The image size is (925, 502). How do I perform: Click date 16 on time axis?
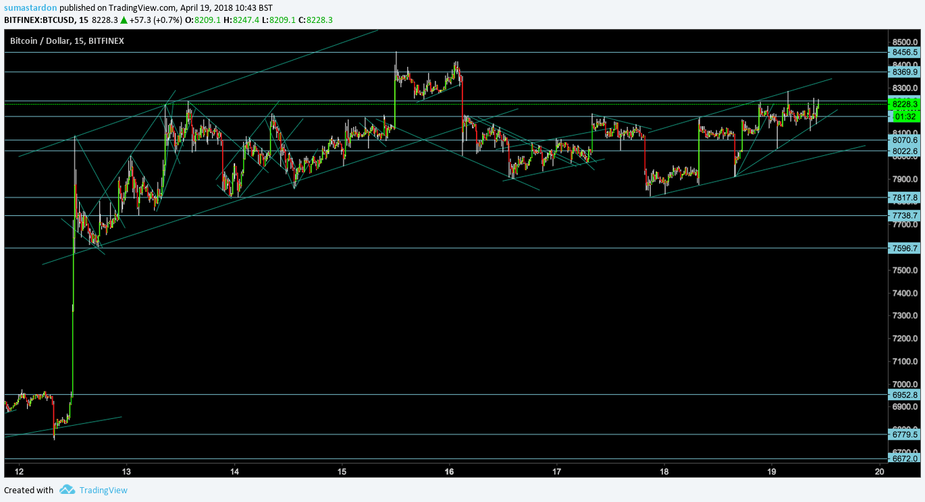tap(450, 471)
